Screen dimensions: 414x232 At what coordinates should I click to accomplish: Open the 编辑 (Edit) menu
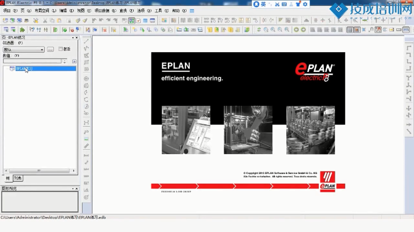[x=66, y=11]
